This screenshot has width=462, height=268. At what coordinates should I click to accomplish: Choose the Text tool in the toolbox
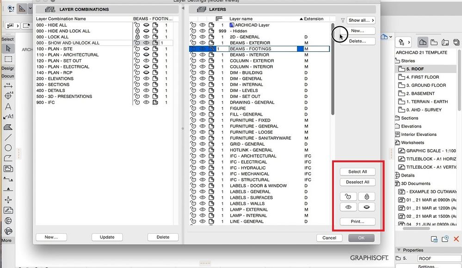pyautogui.click(x=8, y=107)
